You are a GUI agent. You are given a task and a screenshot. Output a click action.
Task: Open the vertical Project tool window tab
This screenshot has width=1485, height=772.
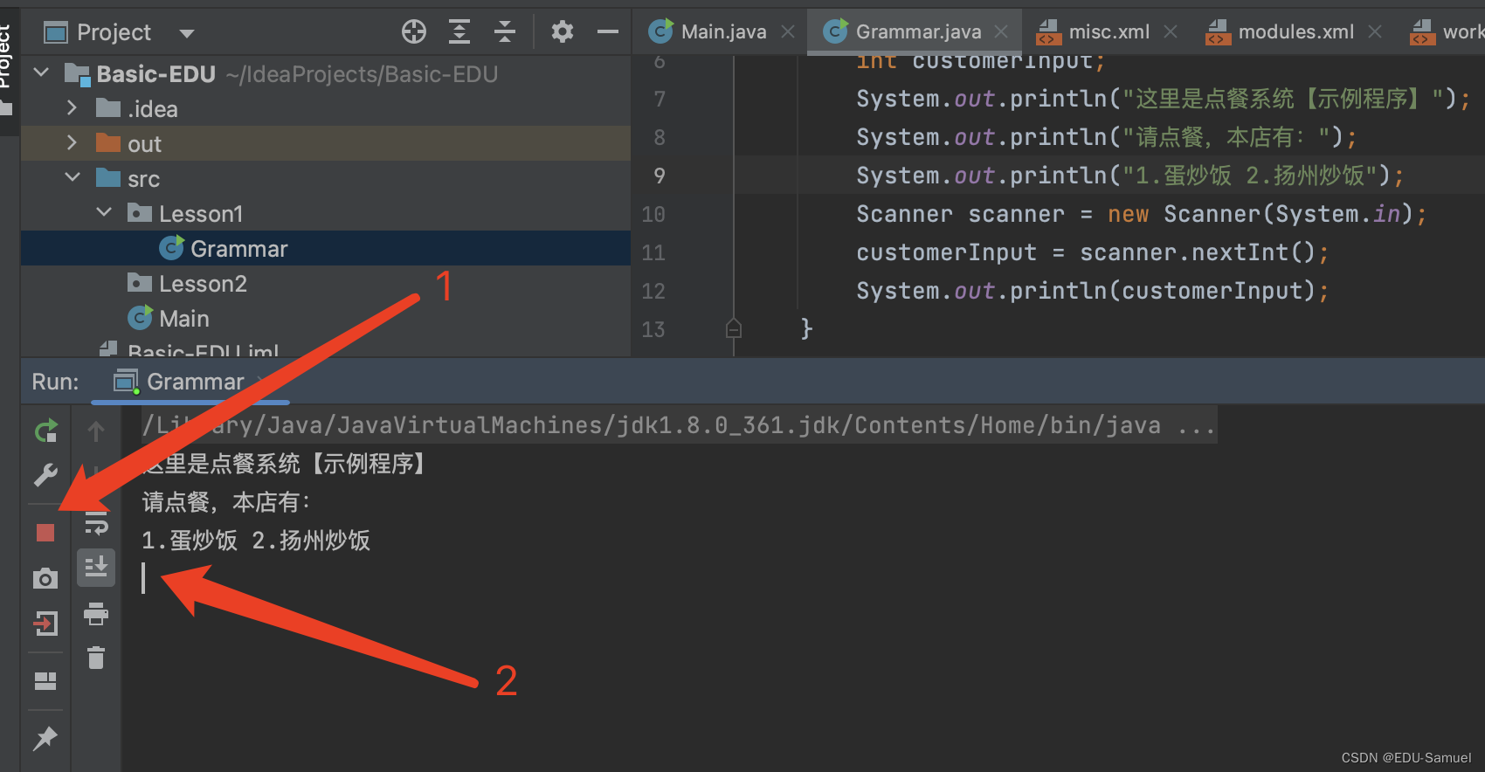pos(8,70)
